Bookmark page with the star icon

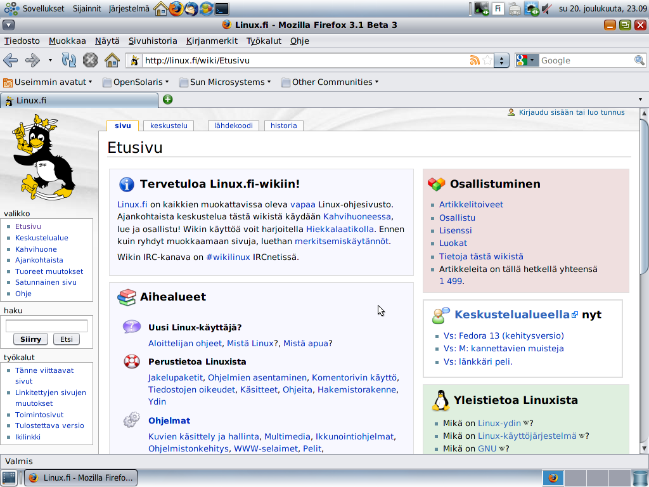487,60
